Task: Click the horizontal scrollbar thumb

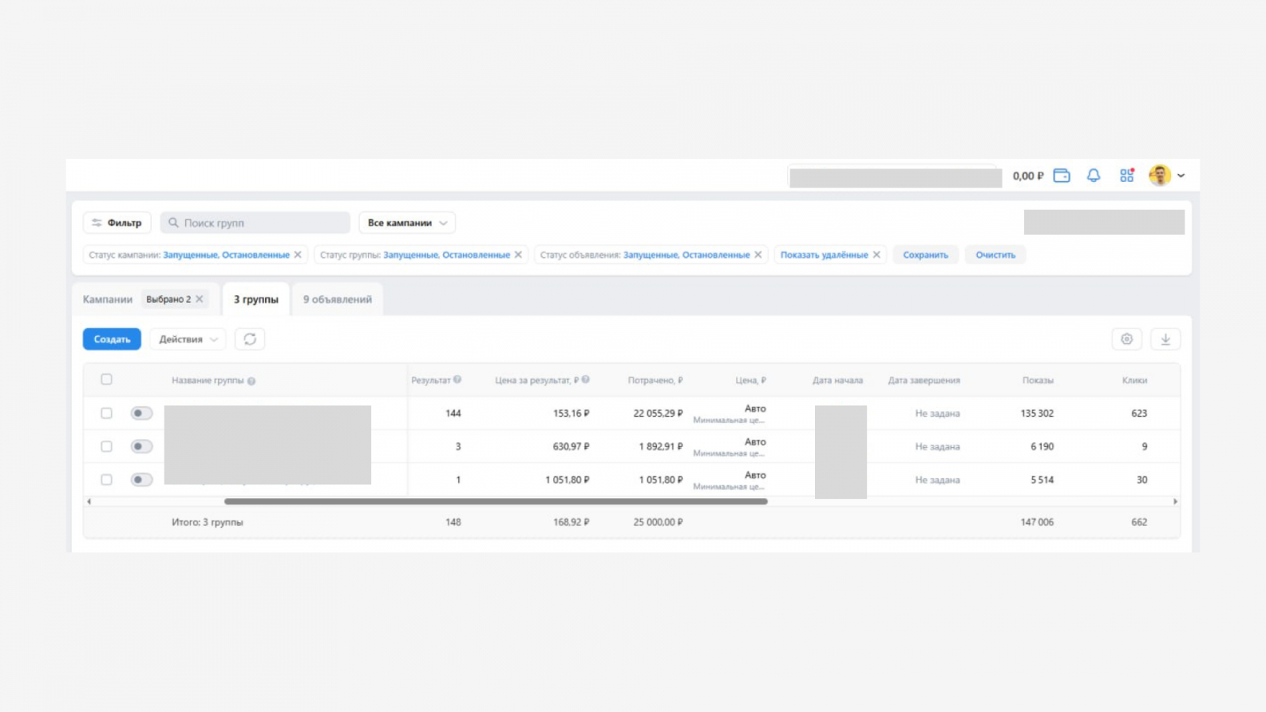Action: coord(496,502)
